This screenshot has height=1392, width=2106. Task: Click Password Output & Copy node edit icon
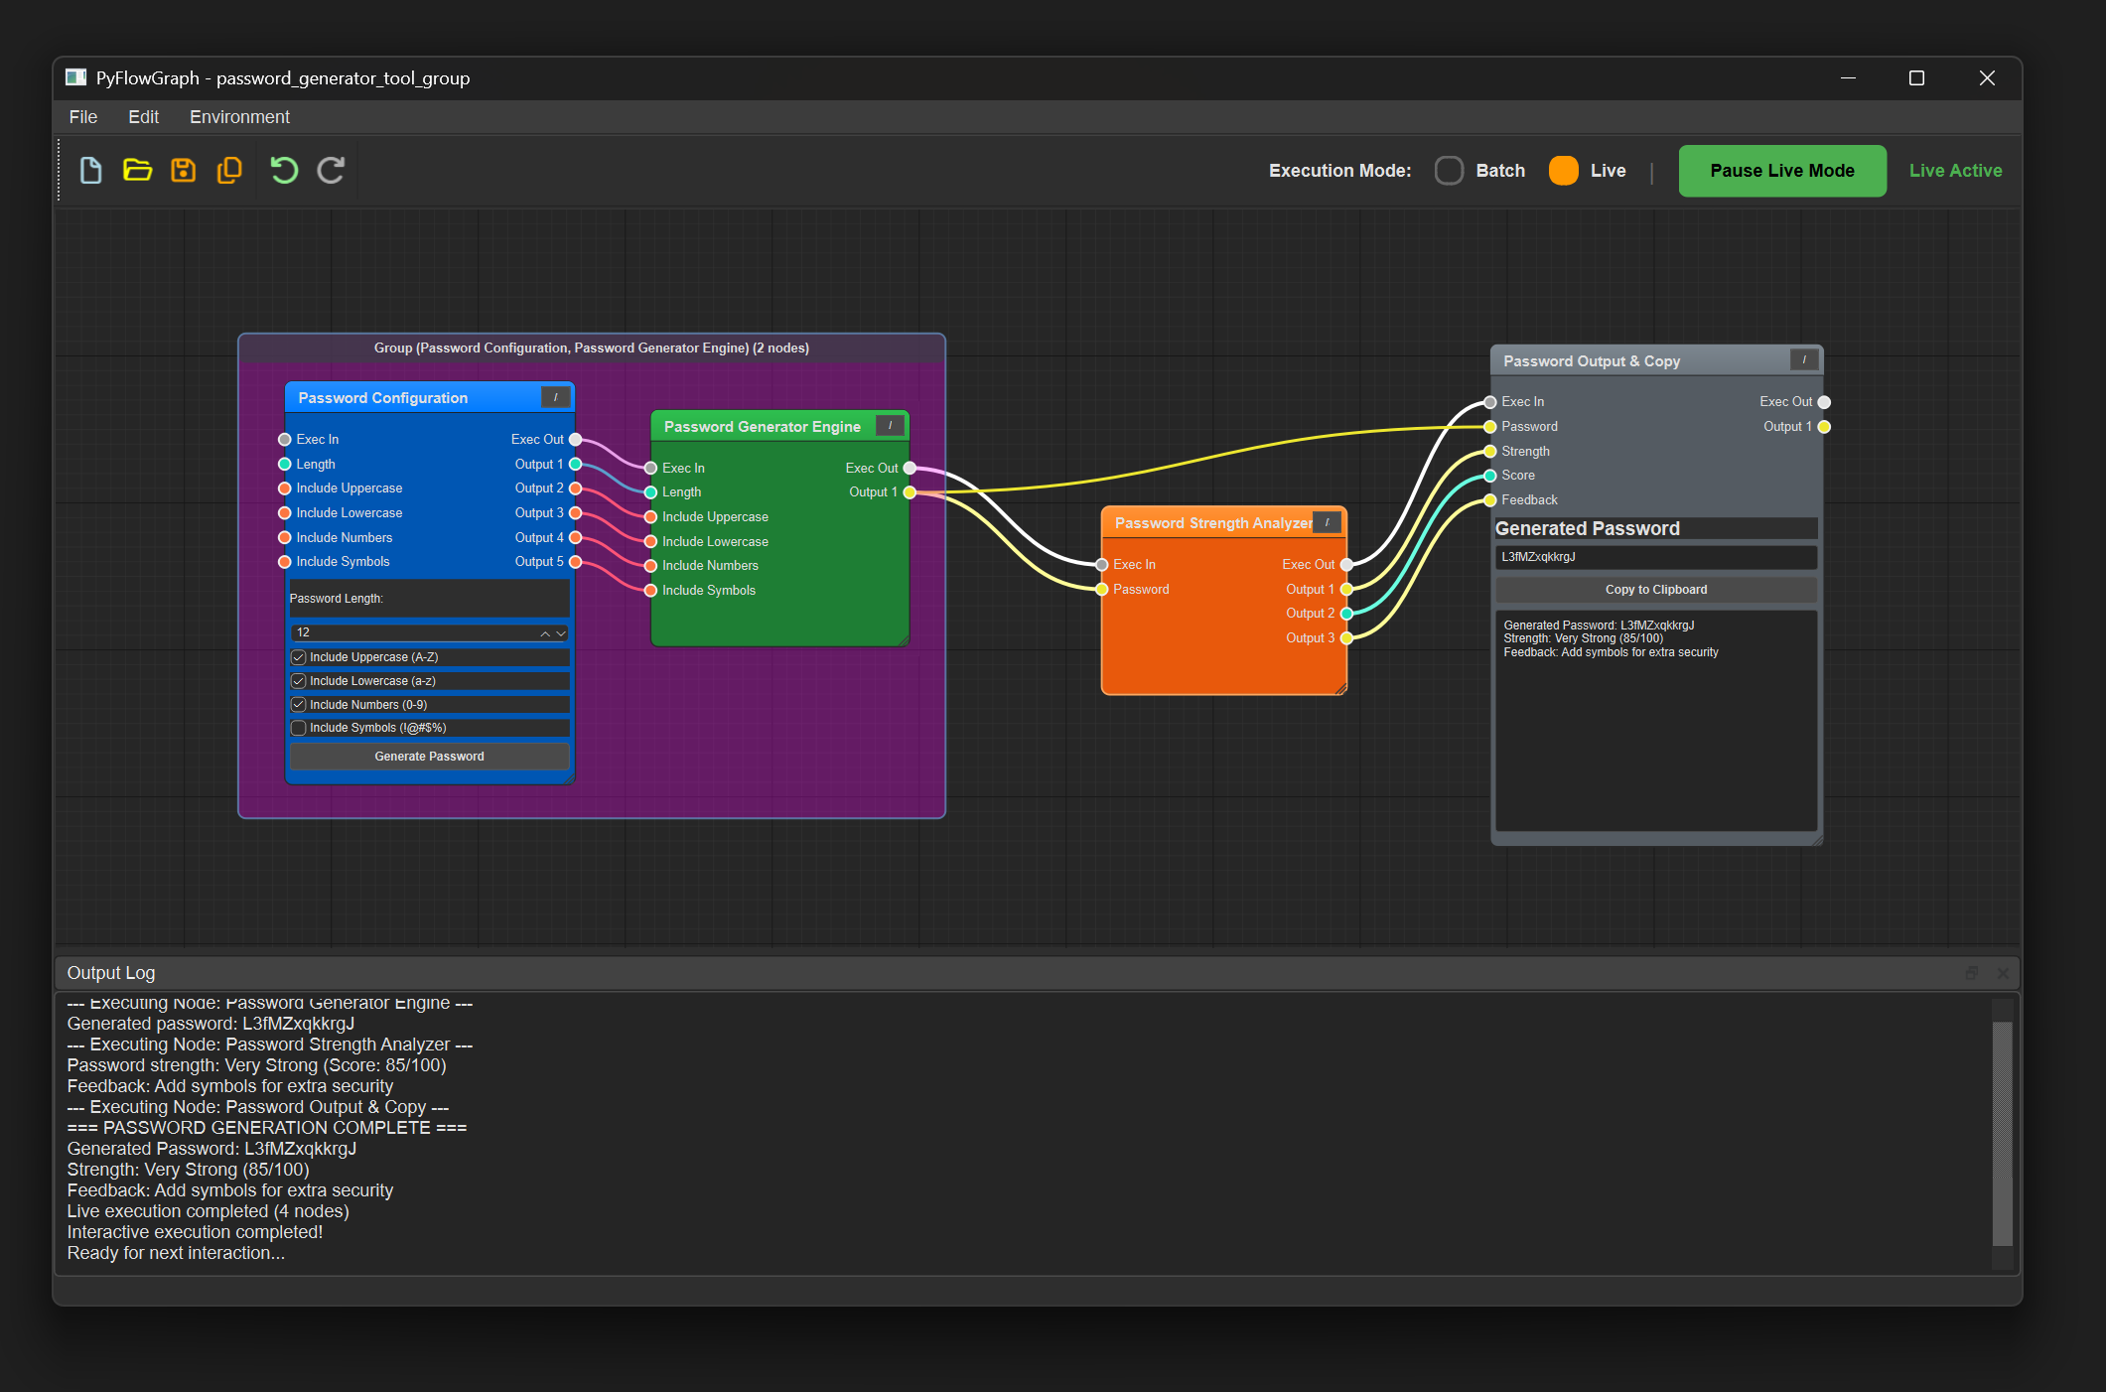point(1803,360)
